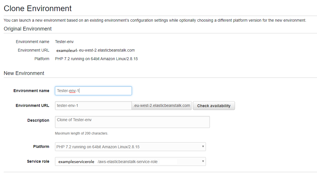This screenshot has width=317, height=179.
Task: Click the original platform value text
Action: [x=96, y=59]
